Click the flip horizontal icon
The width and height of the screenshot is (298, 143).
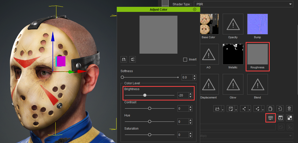click(124, 59)
